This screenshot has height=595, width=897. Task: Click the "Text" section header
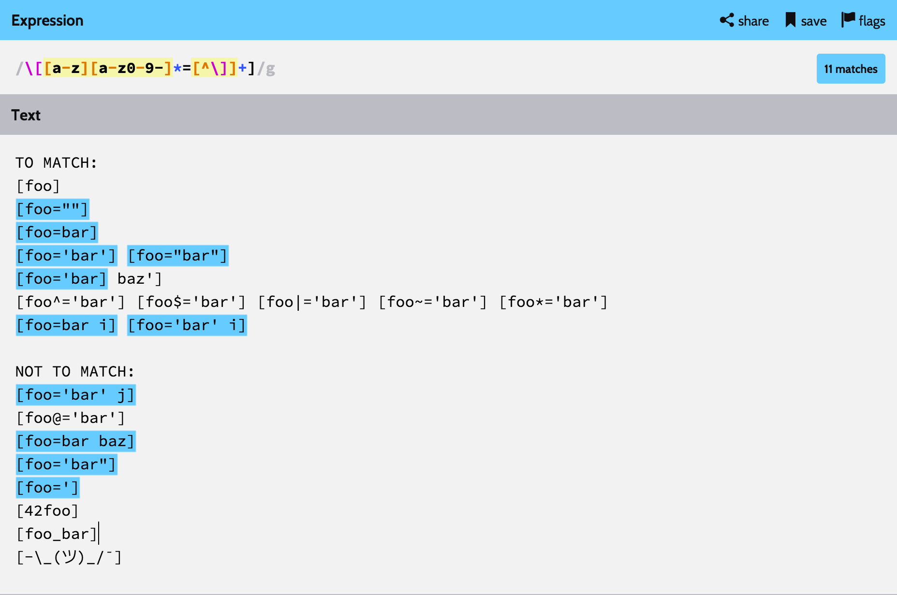coord(26,115)
